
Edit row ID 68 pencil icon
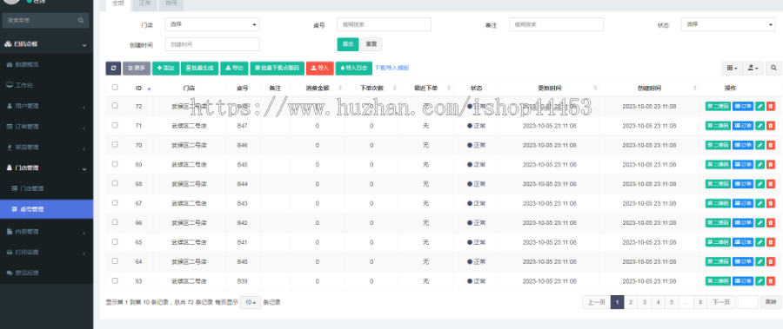coord(760,184)
